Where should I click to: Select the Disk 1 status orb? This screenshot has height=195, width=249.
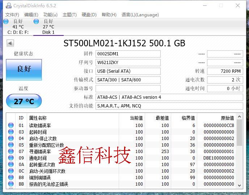pyautogui.click(x=36, y=21)
